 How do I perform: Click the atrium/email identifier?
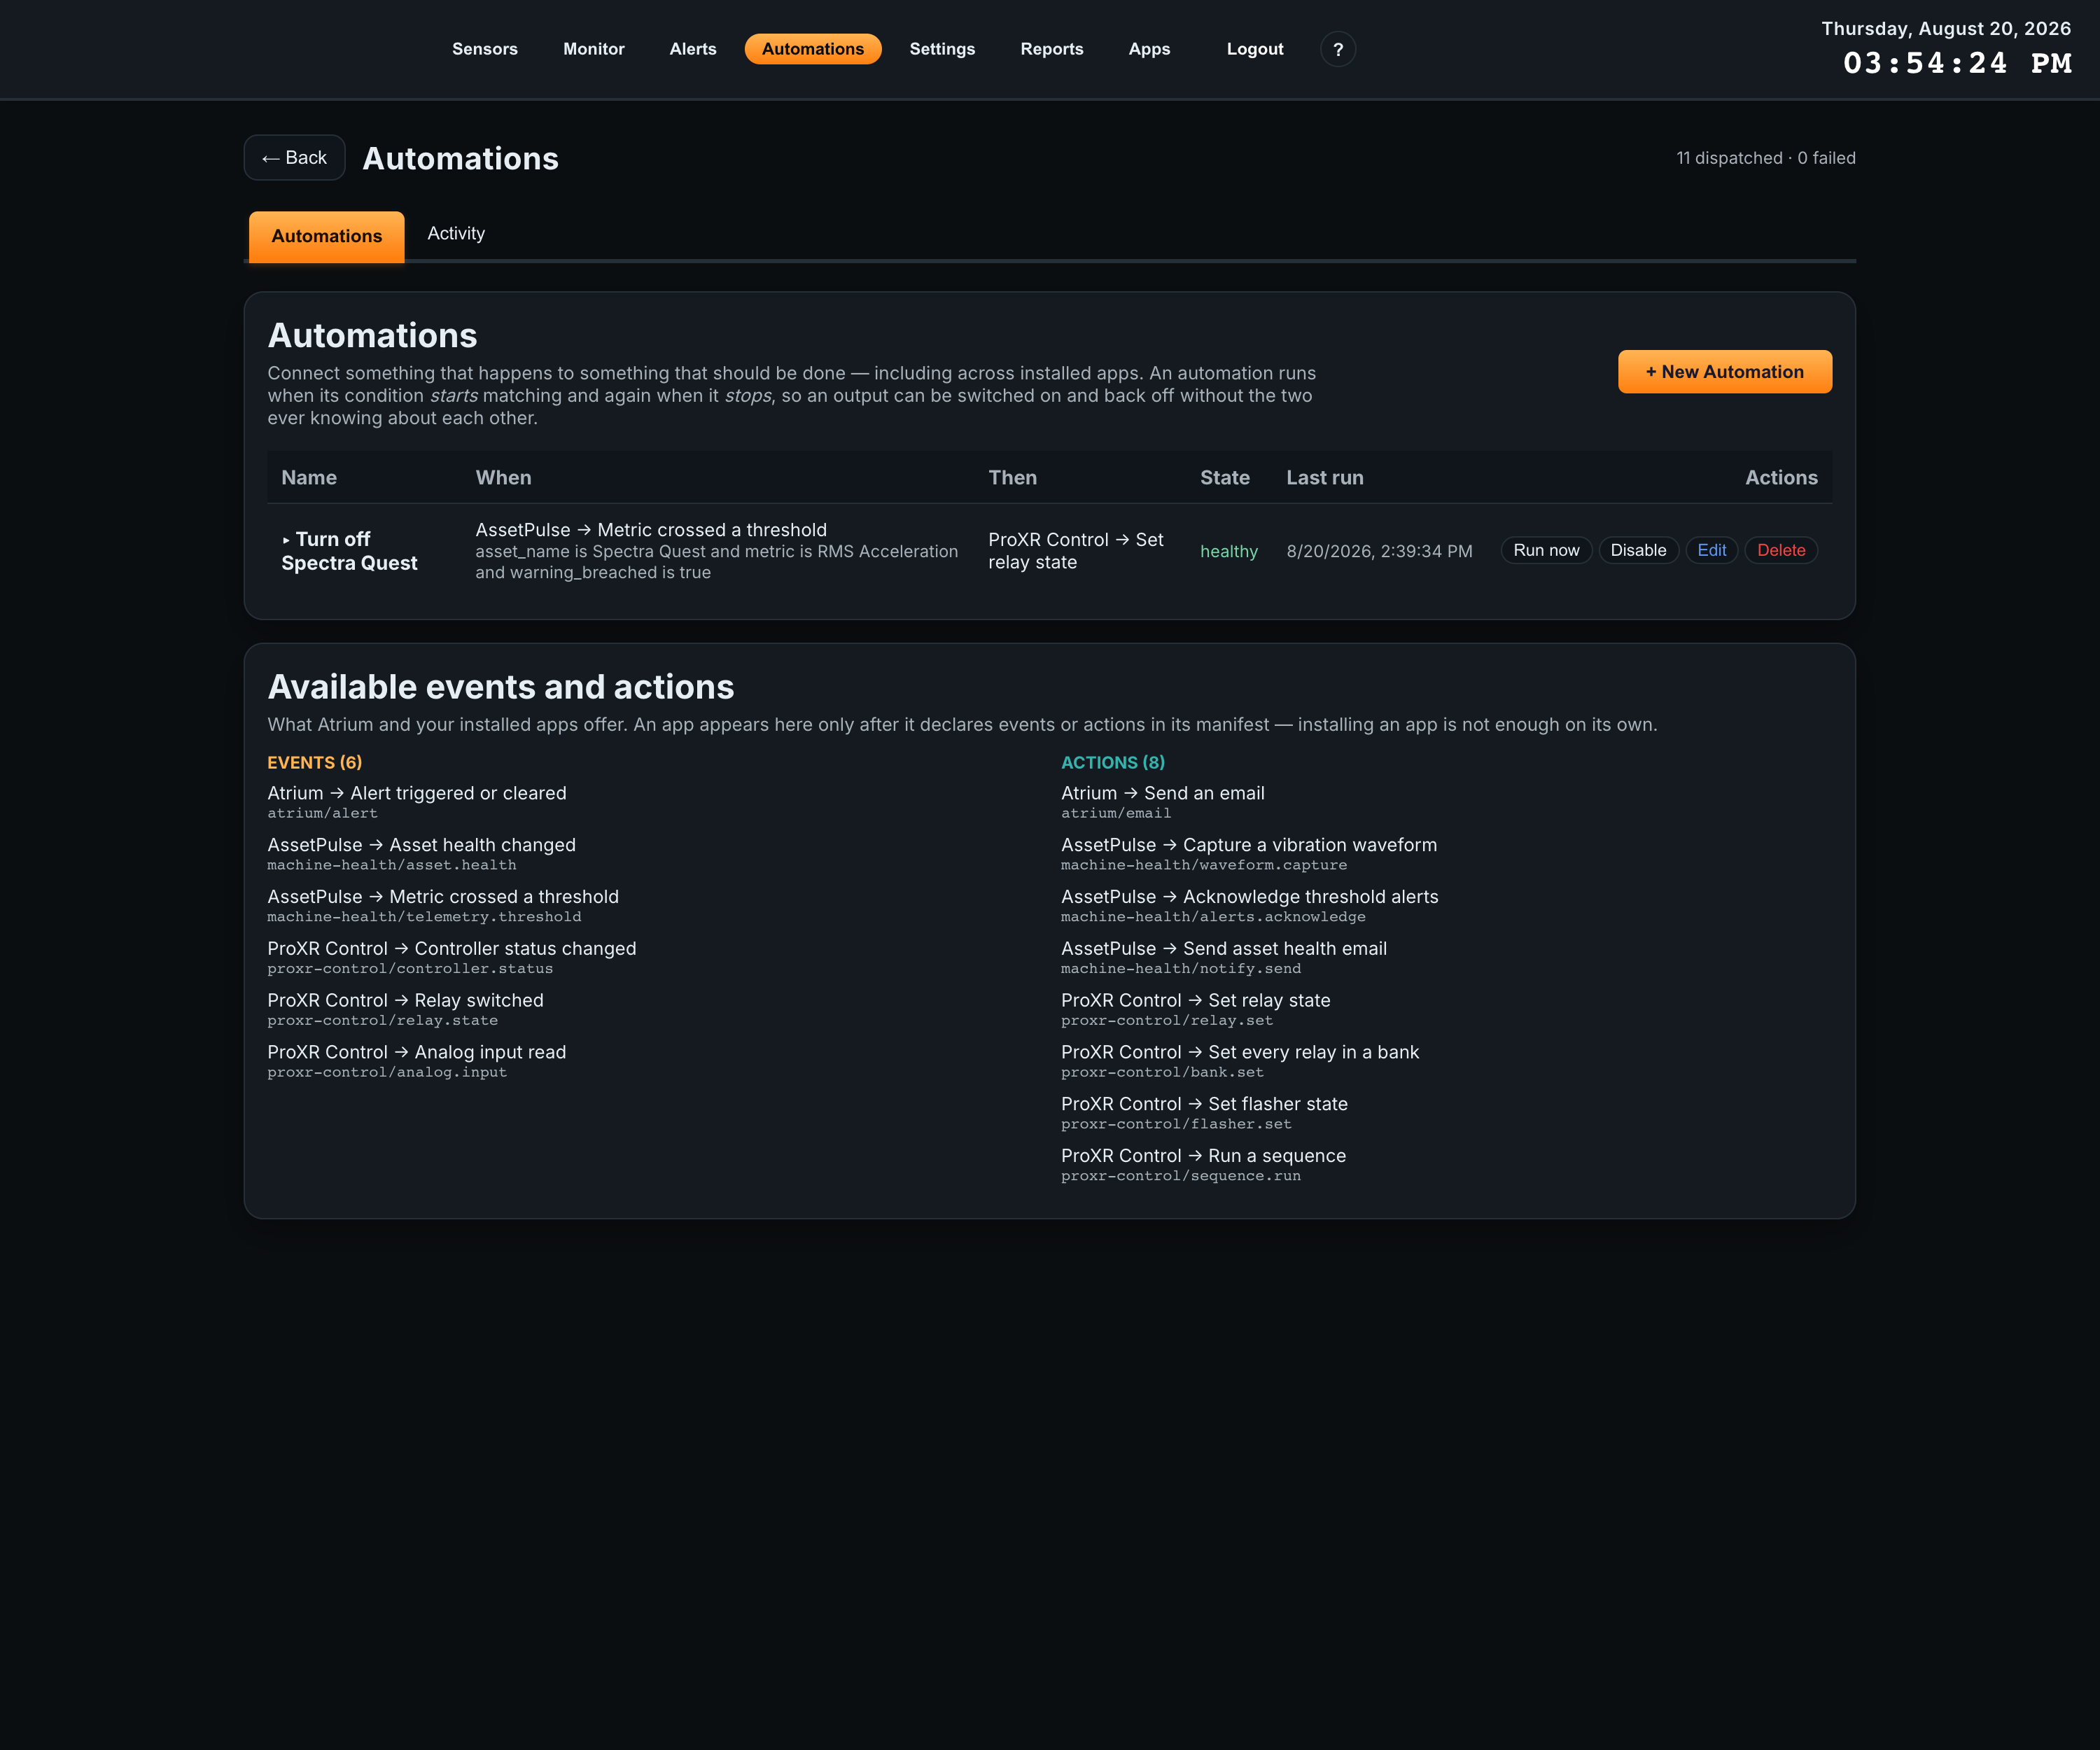1116,813
